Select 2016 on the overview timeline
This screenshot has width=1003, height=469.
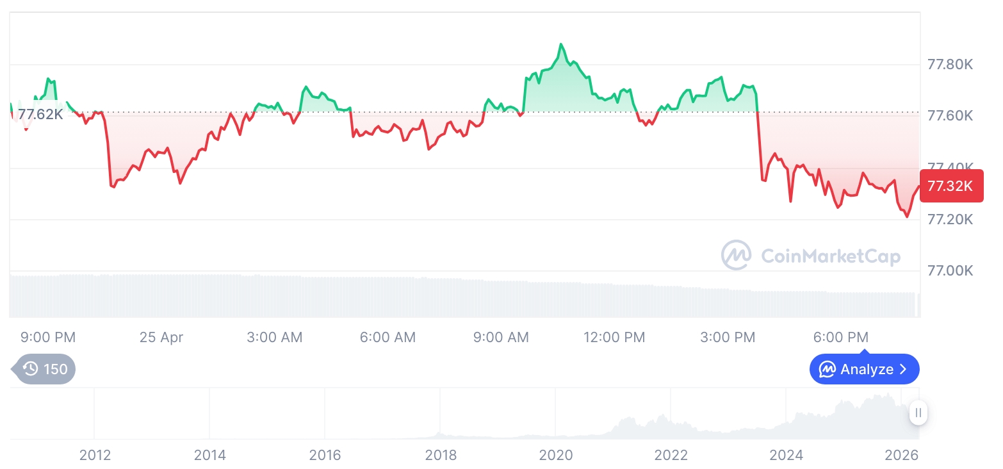pos(325,455)
